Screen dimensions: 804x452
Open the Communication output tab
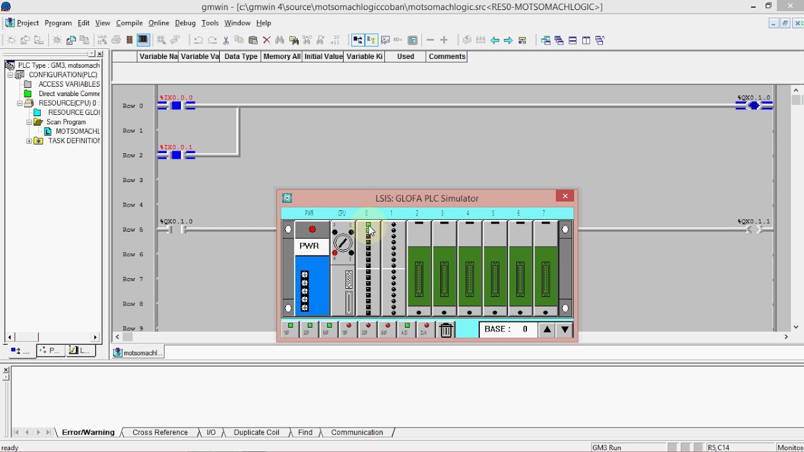[357, 433]
